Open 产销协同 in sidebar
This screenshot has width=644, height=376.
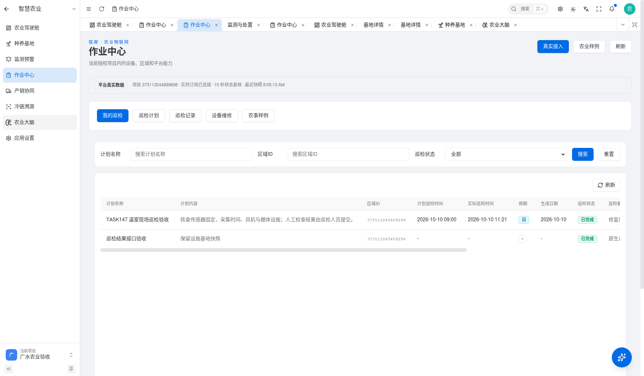tap(40, 91)
